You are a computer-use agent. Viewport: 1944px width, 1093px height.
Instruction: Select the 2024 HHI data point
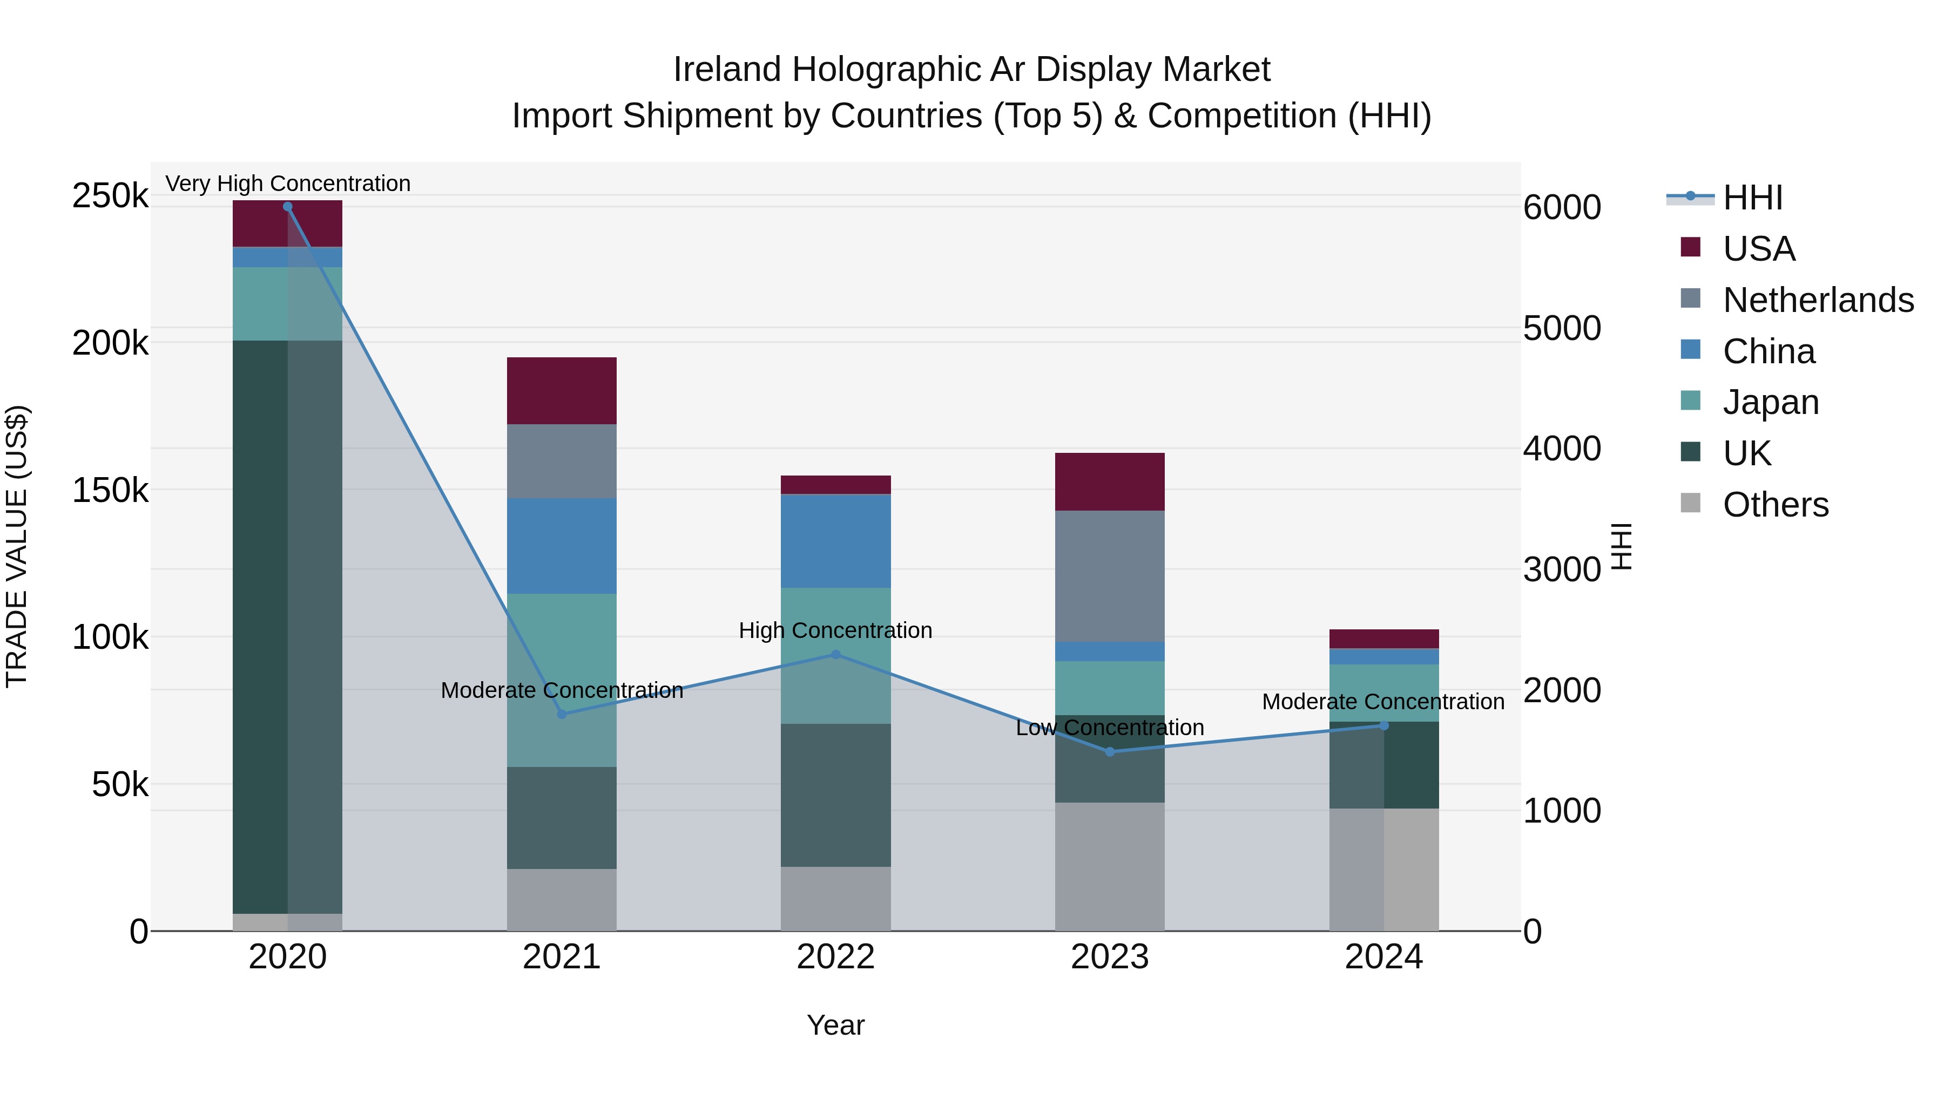1384,725
